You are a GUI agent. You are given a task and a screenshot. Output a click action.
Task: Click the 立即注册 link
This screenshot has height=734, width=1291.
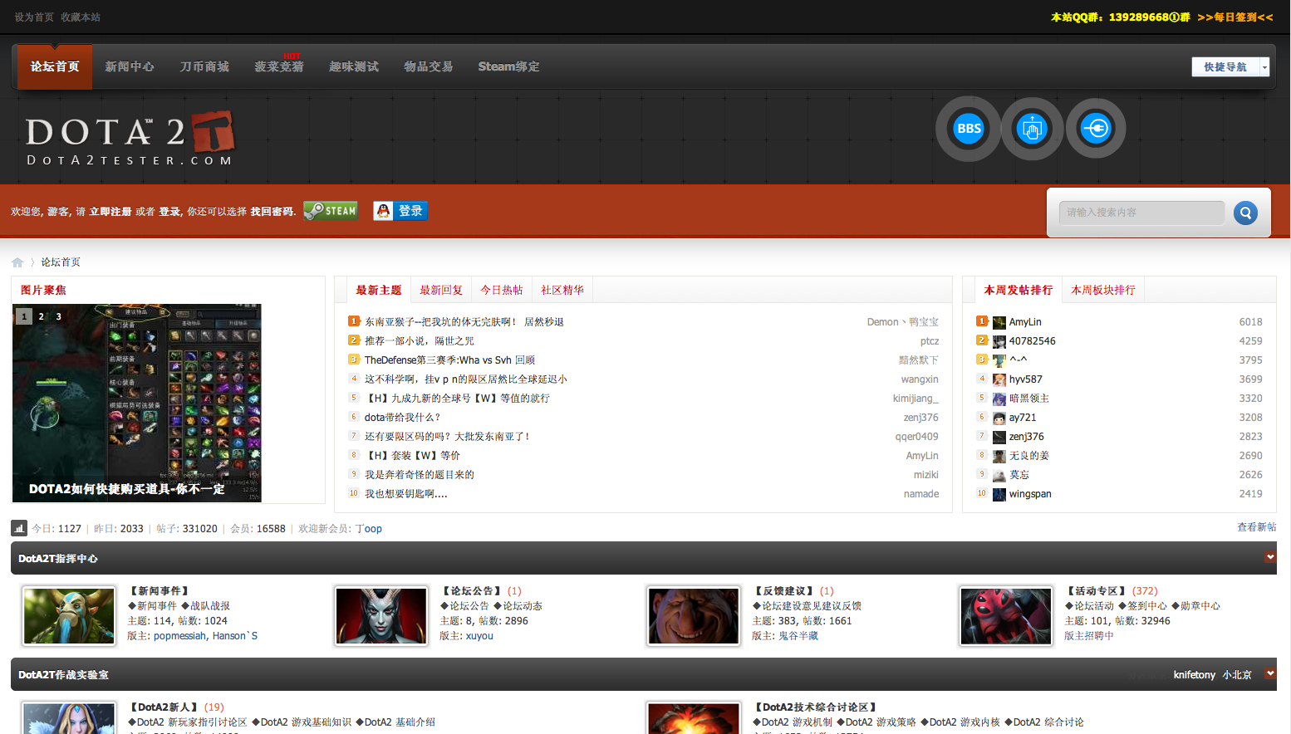point(110,212)
